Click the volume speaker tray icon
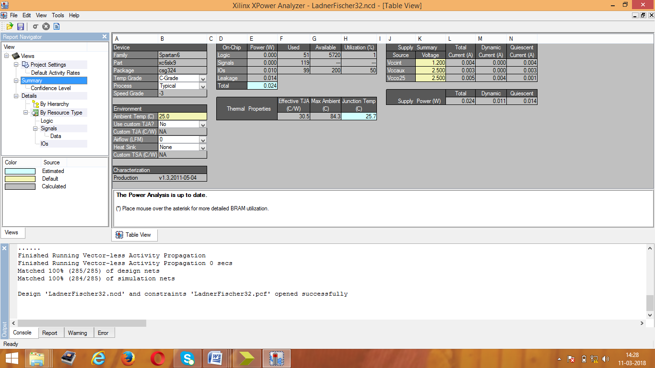 tap(606, 358)
